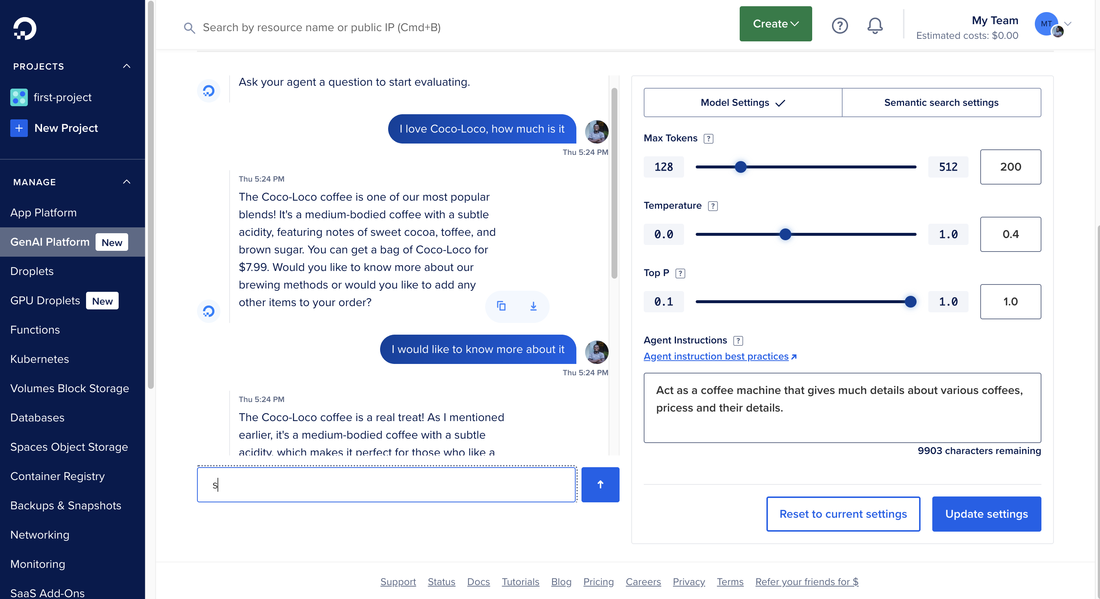
Task: Click user avatar beside second message
Action: click(x=596, y=352)
